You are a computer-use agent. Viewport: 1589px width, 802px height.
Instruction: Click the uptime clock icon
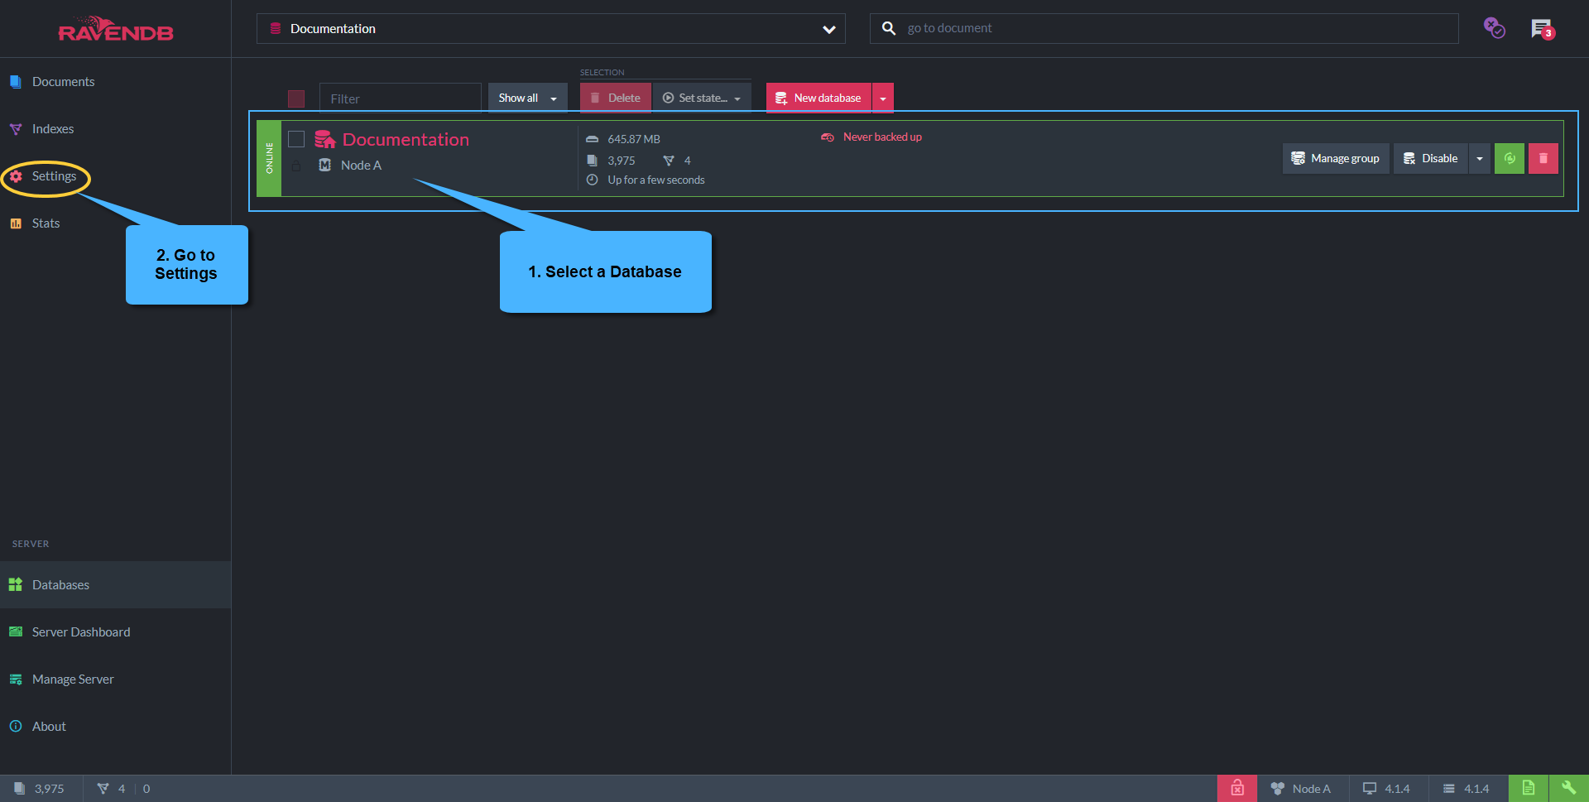coord(592,180)
